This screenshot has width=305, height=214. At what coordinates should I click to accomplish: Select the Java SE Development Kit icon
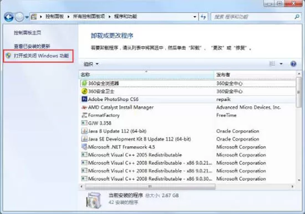click(84, 139)
